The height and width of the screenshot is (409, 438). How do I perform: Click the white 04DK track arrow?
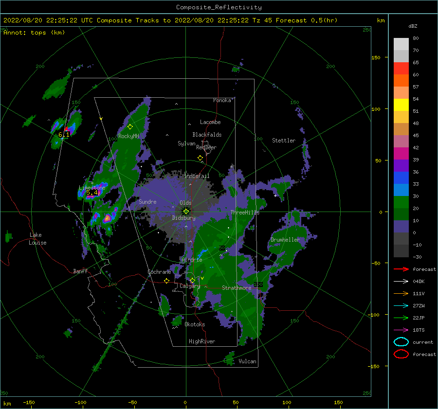pyautogui.click(x=401, y=281)
